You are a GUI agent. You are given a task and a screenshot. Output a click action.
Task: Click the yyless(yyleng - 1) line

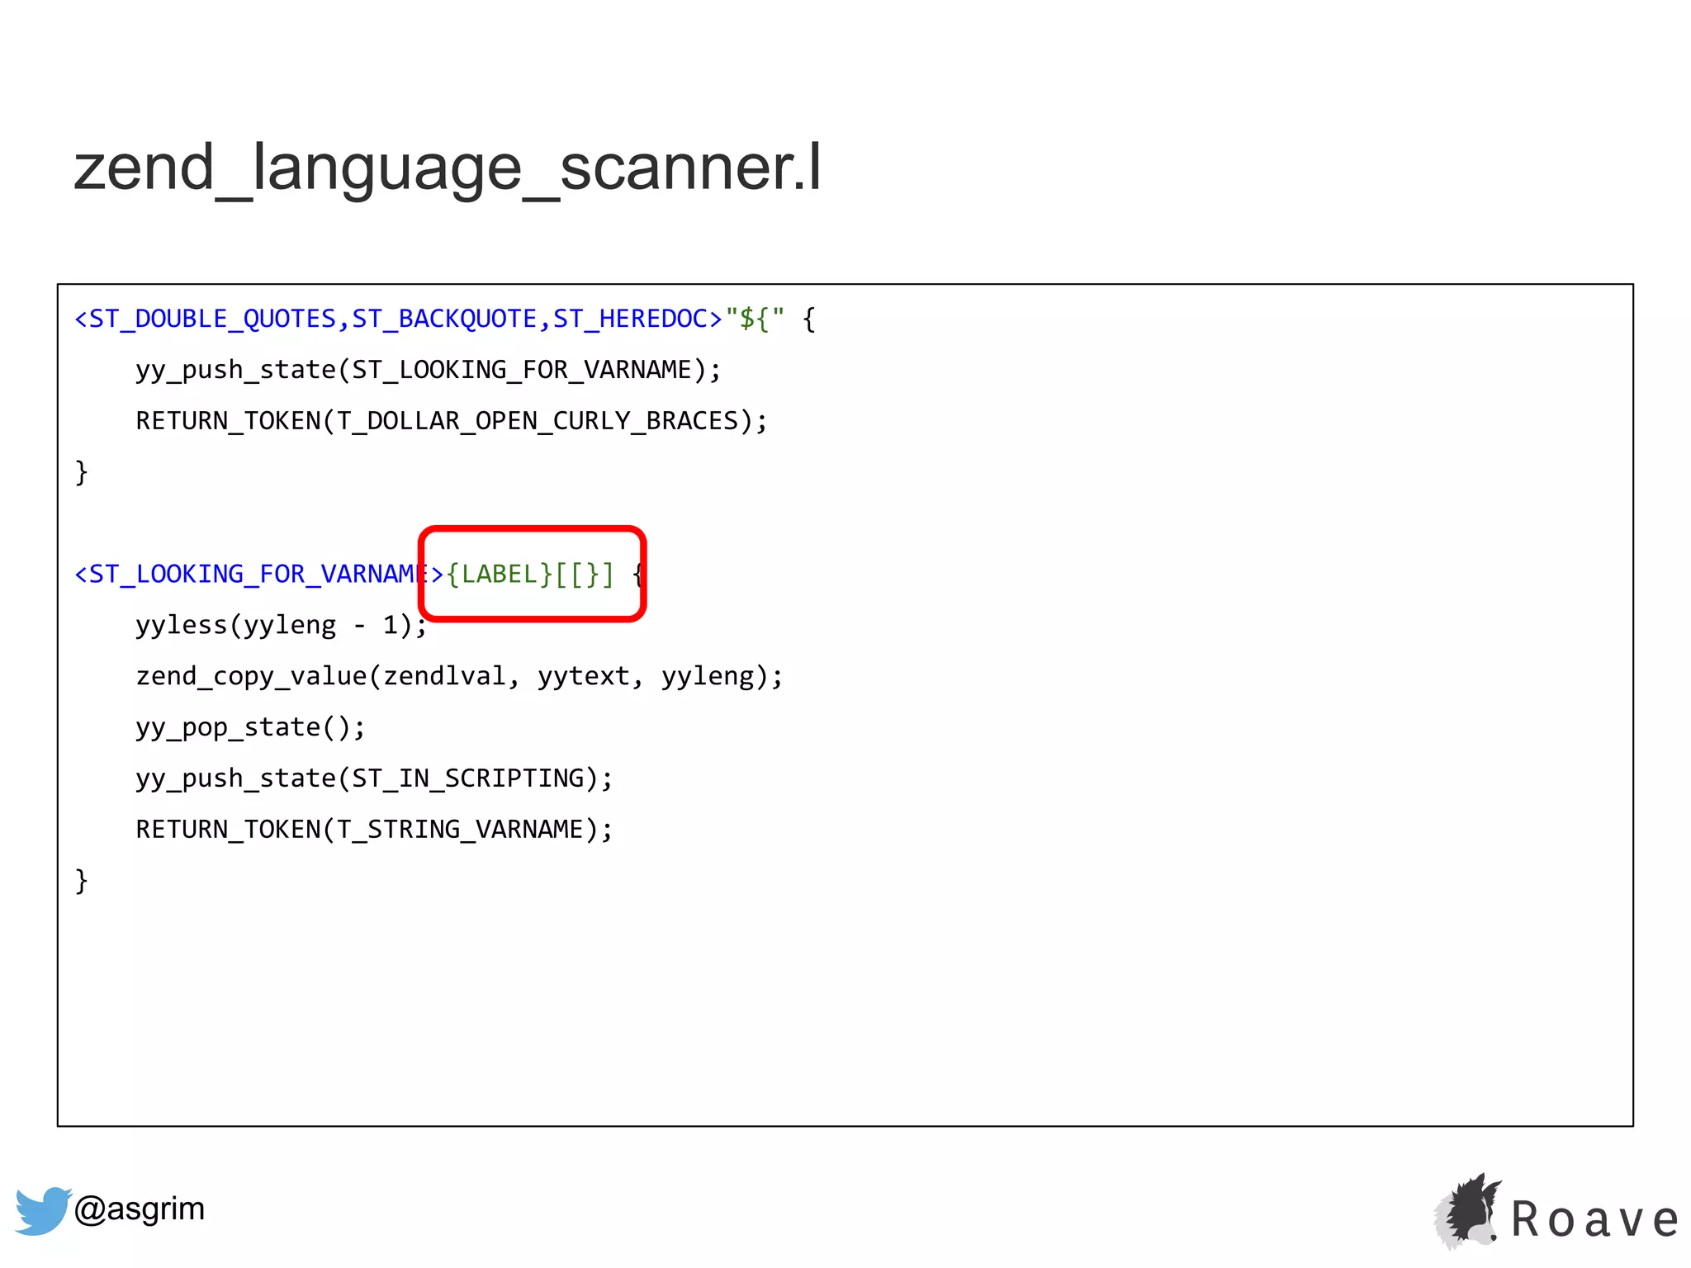[282, 625]
